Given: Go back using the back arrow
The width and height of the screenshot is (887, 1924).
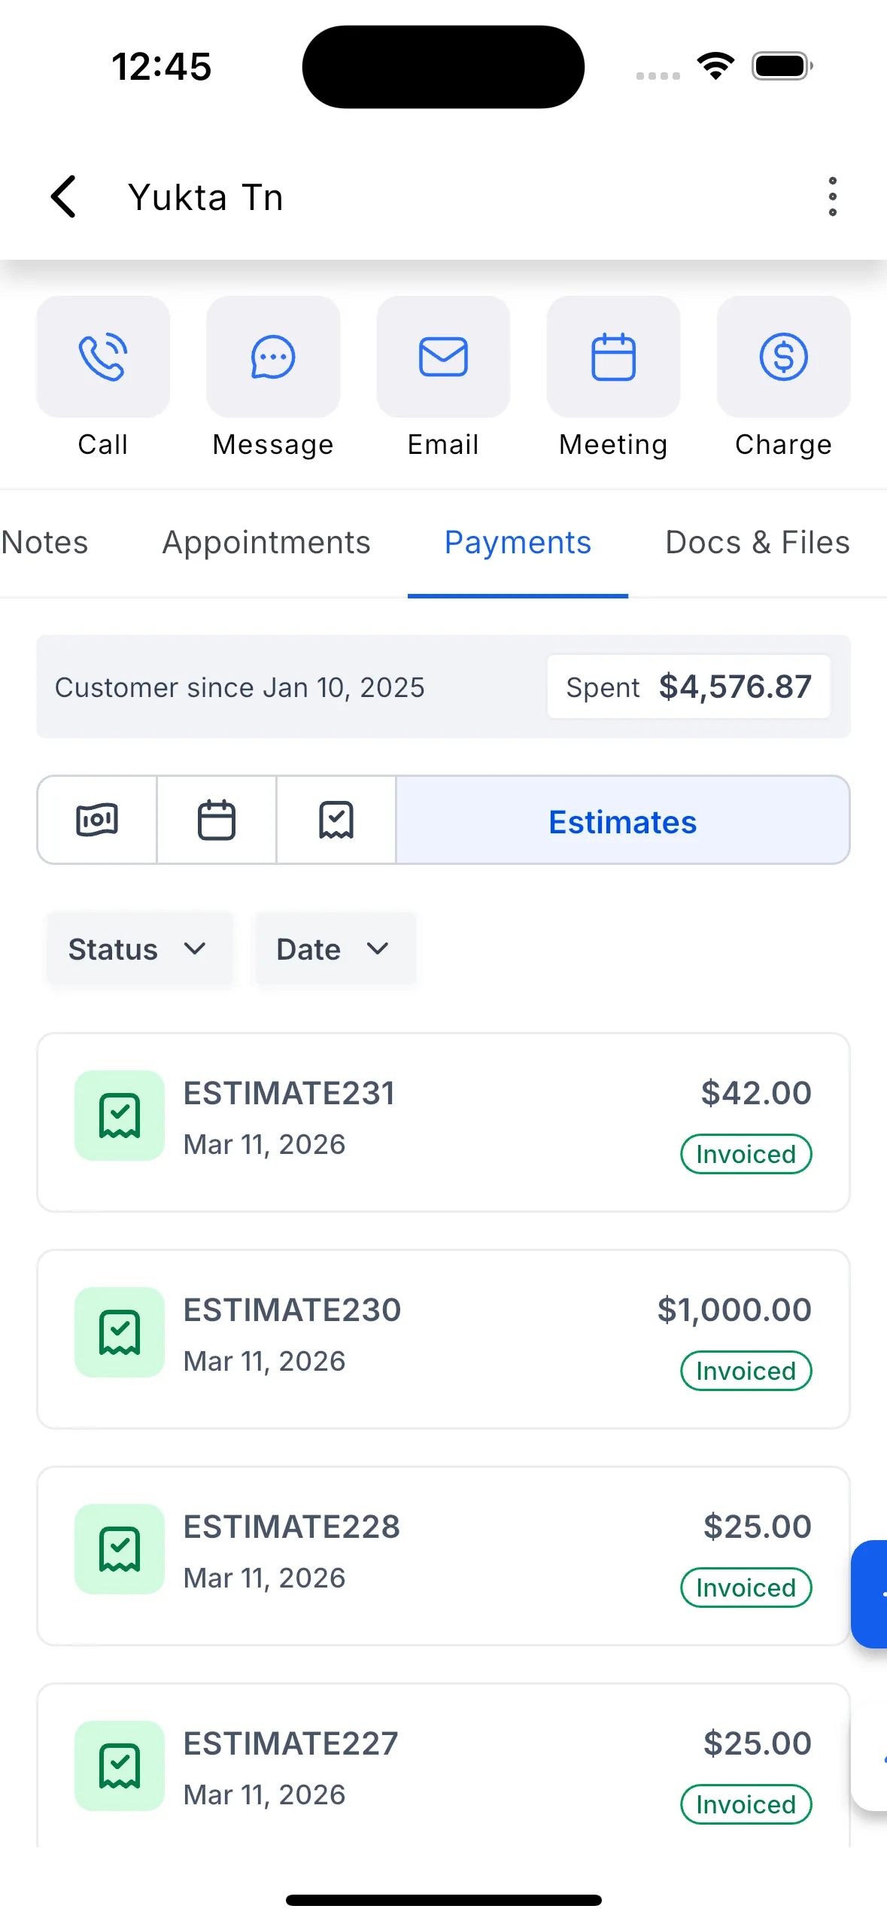Looking at the screenshot, I should [63, 196].
